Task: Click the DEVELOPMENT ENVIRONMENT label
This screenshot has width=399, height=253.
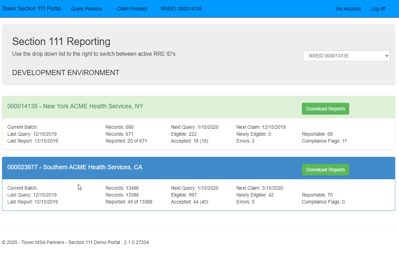Action: (65, 73)
